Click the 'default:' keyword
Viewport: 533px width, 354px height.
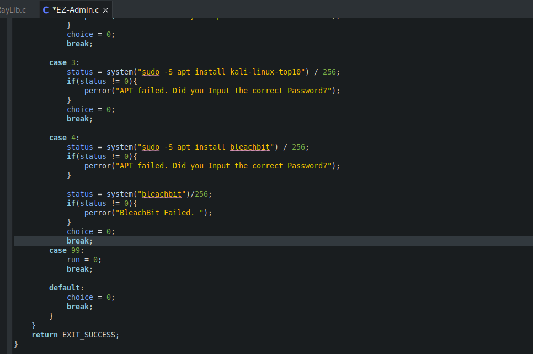pos(66,288)
